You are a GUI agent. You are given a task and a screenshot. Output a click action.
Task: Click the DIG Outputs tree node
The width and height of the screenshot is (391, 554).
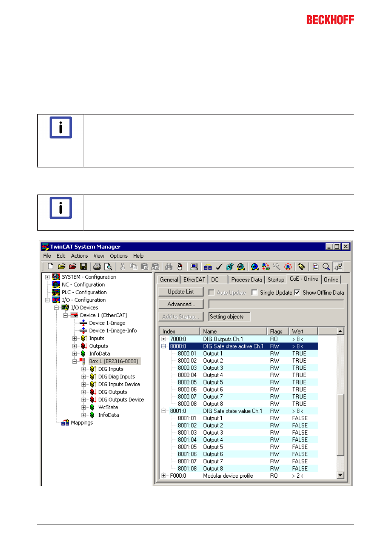click(113, 392)
